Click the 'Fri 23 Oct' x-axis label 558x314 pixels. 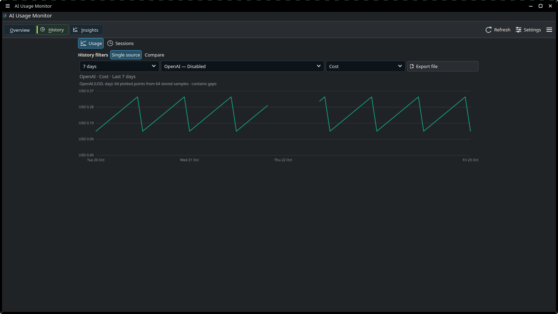tap(470, 160)
